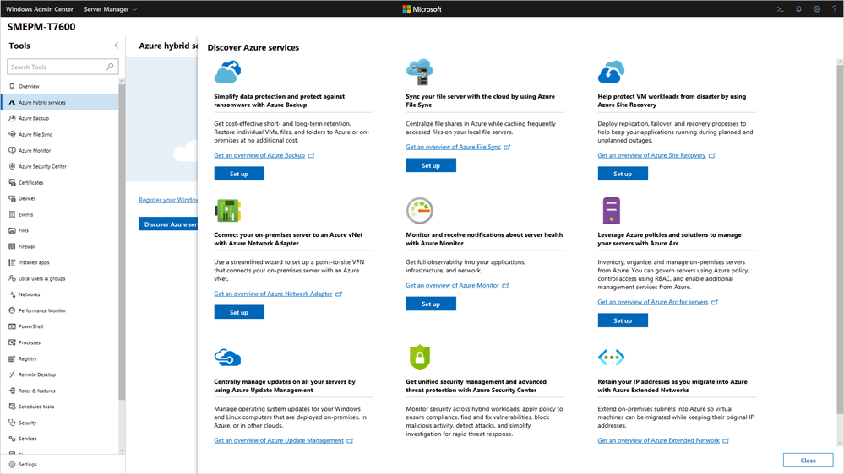Click the Azure Update Management cloud icon

227,357
